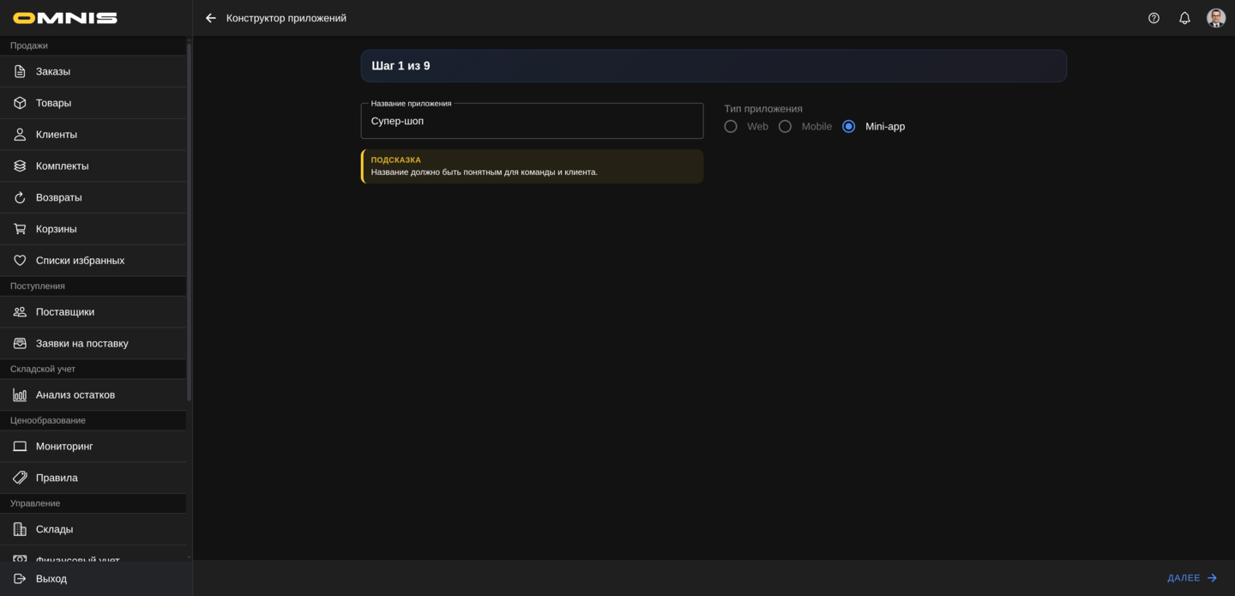Click the Заказы document icon
The height and width of the screenshot is (596, 1235).
tap(20, 71)
